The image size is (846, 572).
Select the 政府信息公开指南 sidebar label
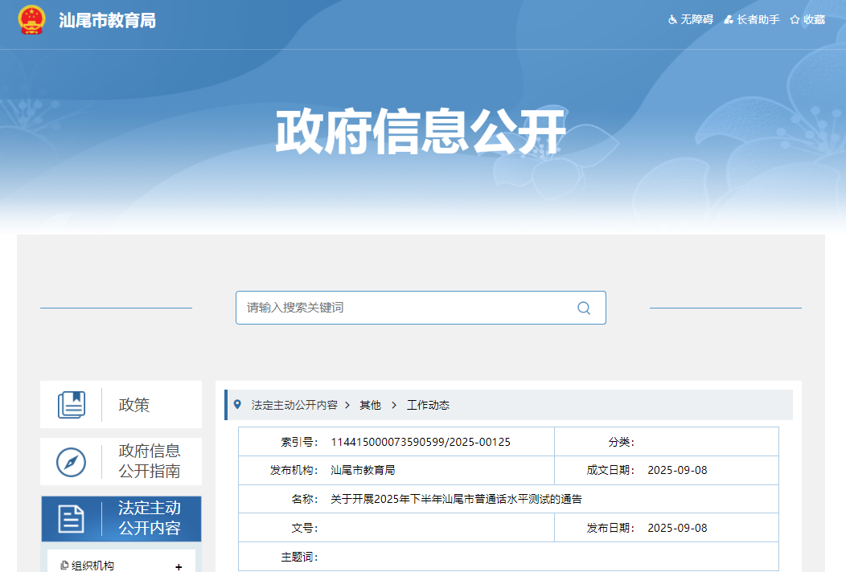(x=150, y=461)
